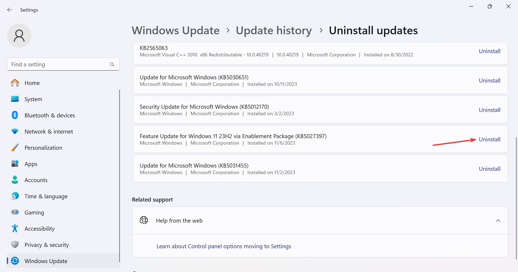Image resolution: width=518 pixels, height=272 pixels.
Task: Click the globe icon beside Help from the web
Action: 144,220
